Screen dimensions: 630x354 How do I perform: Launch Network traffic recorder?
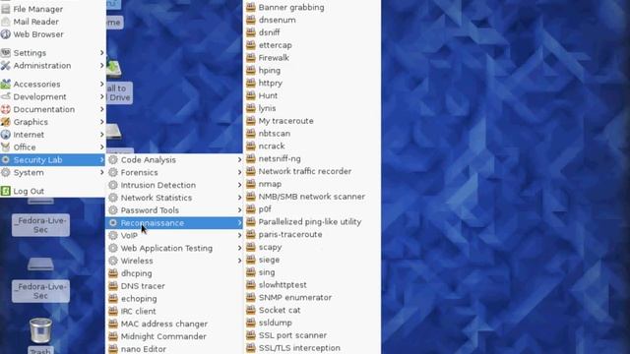(312, 171)
